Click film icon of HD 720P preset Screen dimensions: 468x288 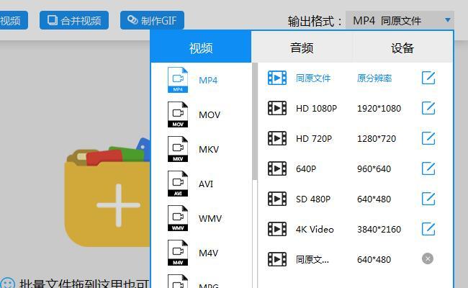[x=277, y=138]
